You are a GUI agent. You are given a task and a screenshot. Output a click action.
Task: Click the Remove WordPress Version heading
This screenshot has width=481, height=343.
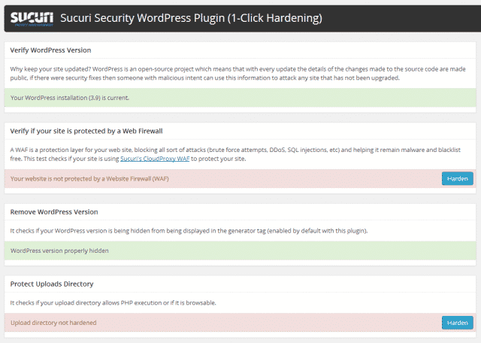click(x=54, y=212)
